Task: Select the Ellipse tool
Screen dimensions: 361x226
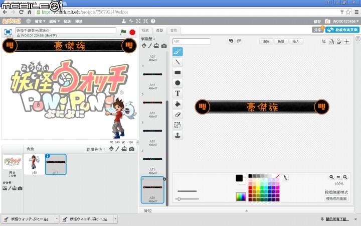Action: (x=177, y=83)
